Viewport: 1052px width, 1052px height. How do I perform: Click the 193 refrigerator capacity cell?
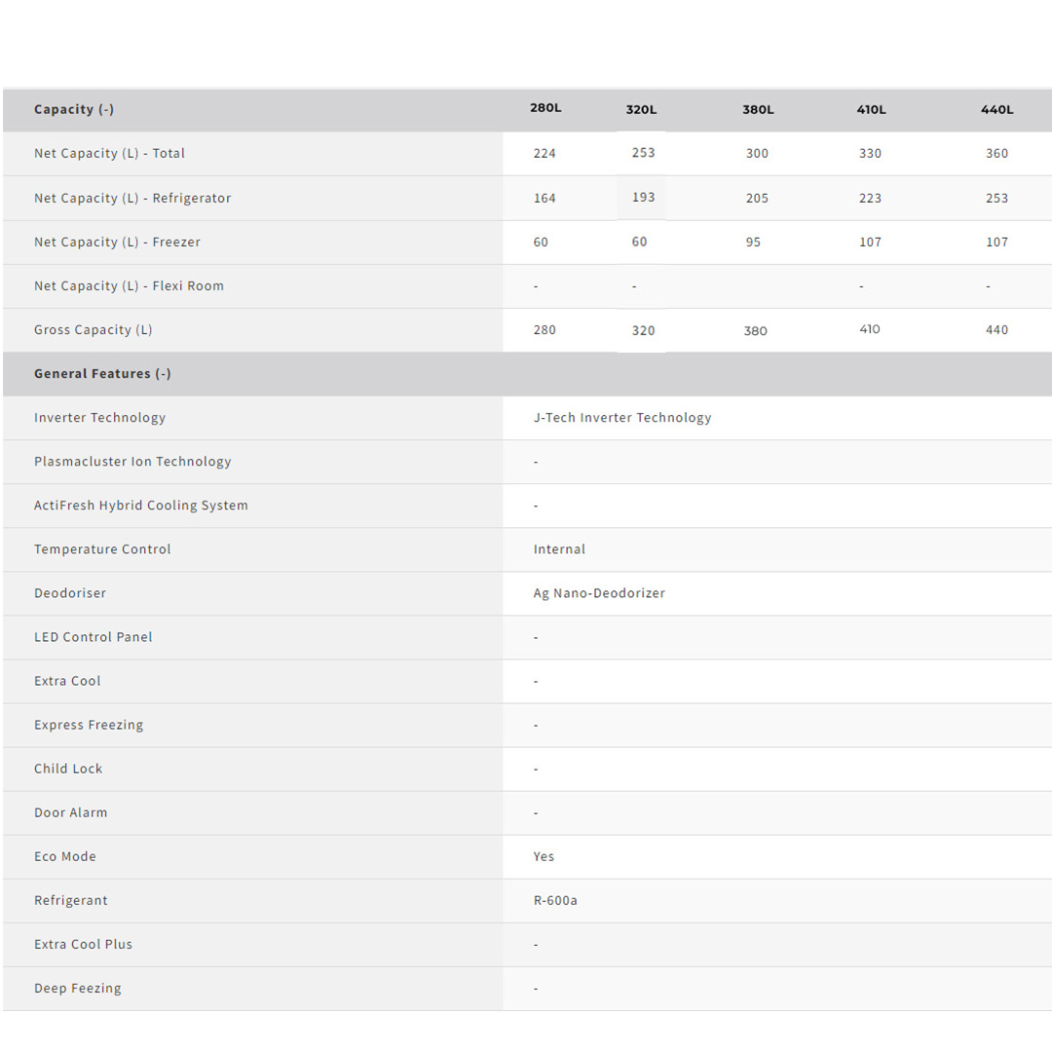click(643, 198)
